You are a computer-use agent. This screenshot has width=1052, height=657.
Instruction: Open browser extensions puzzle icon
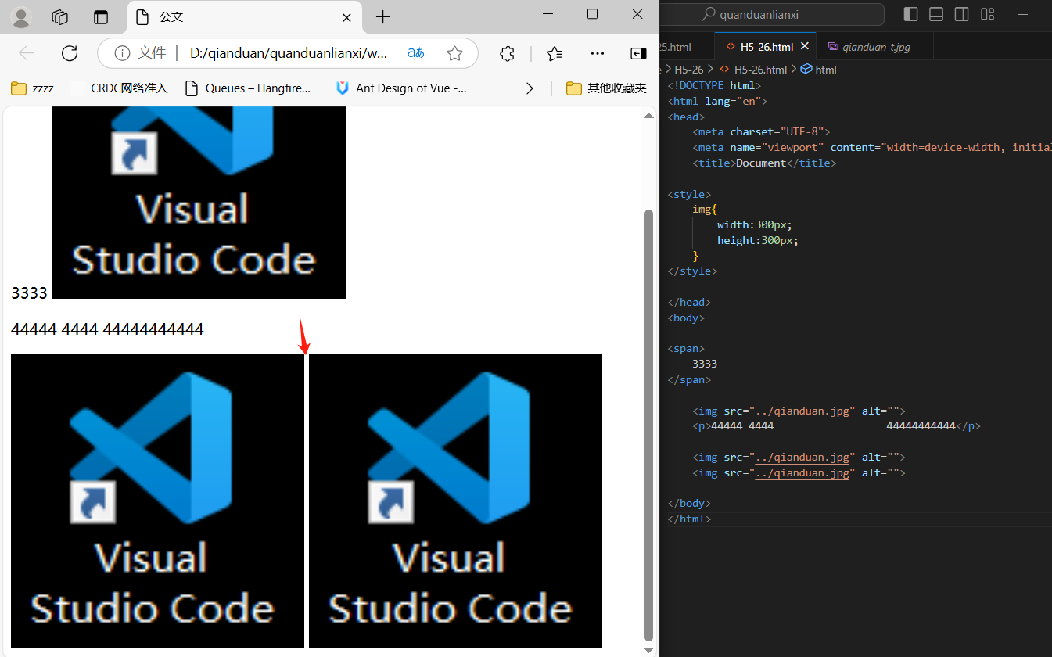[x=507, y=53]
